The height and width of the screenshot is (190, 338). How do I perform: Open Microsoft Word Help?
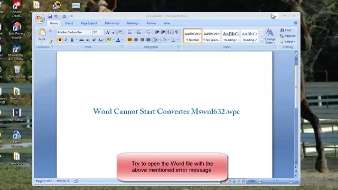[295, 23]
